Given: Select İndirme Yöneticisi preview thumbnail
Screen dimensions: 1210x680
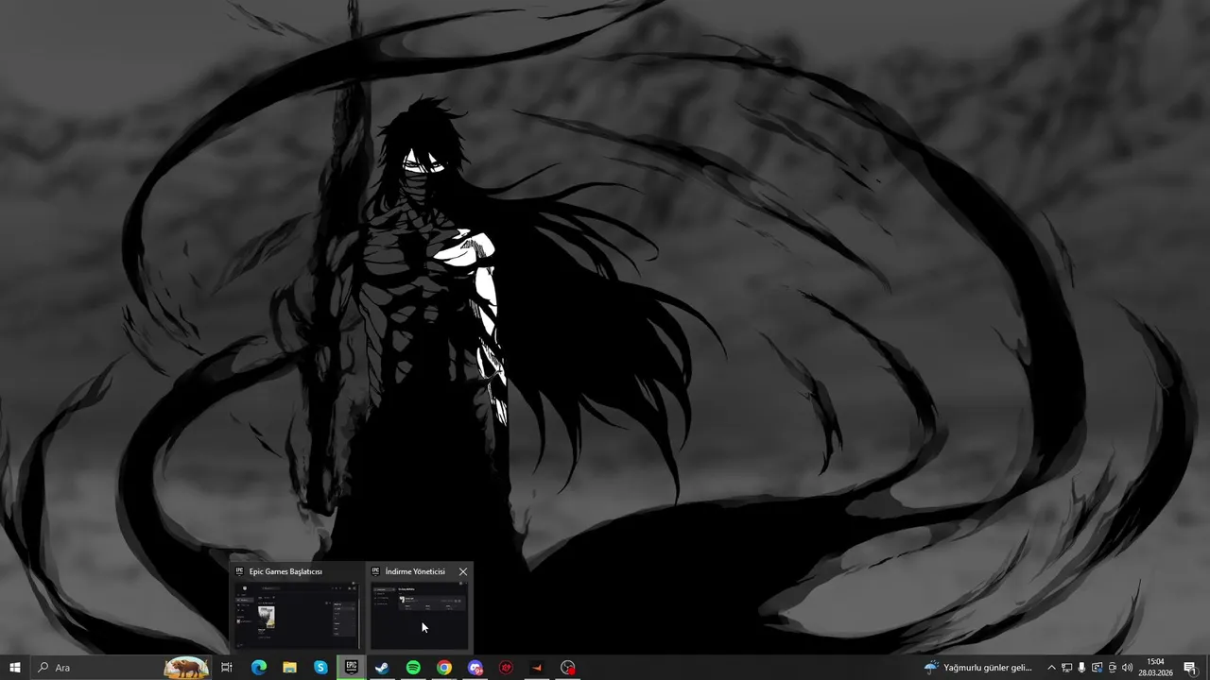Looking at the screenshot, I should pos(419,615).
